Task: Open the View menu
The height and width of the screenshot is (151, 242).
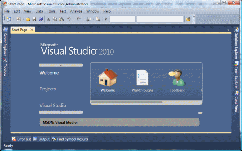Action: click(x=27, y=11)
